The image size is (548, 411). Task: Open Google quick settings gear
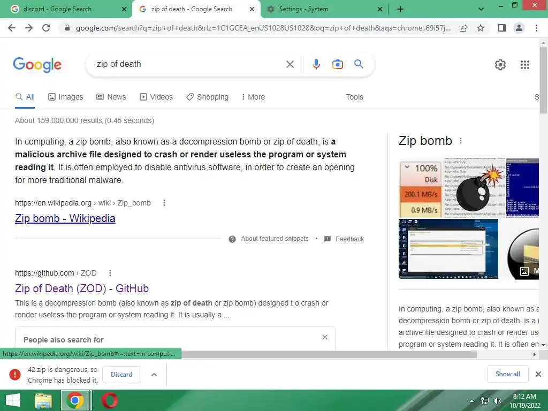[500, 65]
